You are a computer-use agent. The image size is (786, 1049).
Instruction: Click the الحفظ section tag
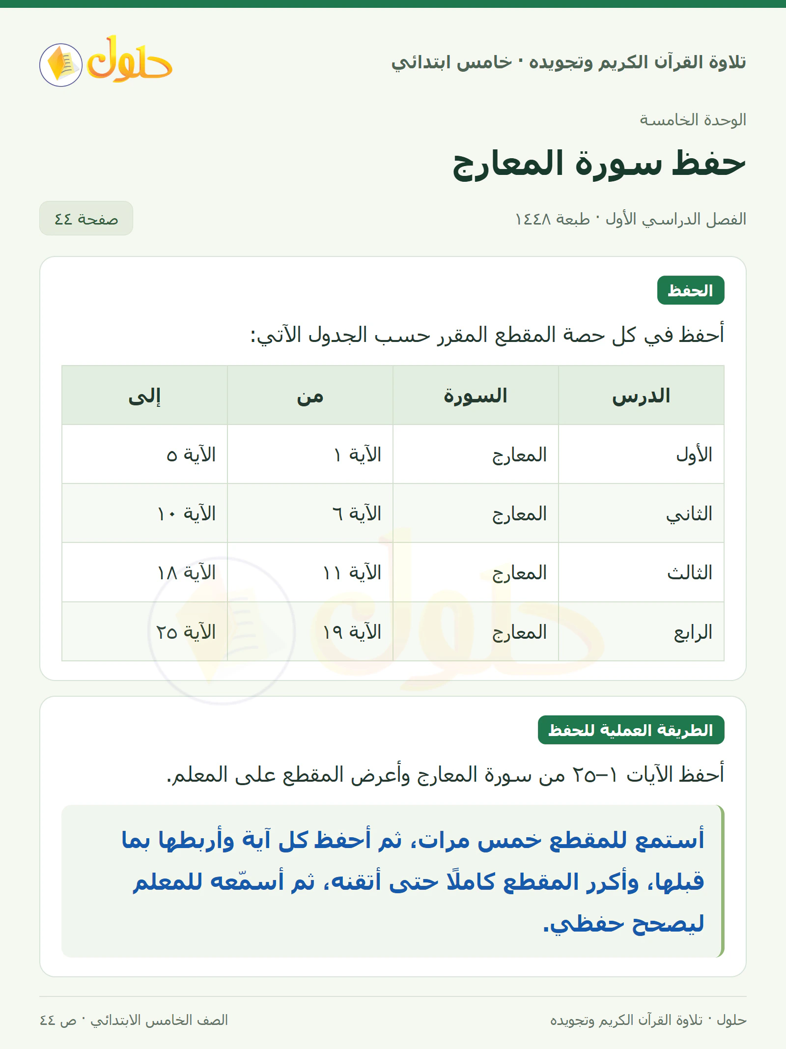click(691, 290)
